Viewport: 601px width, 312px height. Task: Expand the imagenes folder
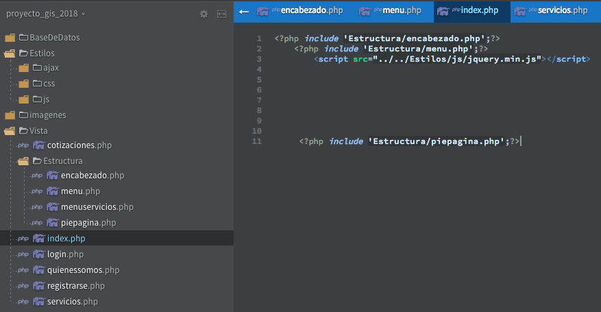(x=47, y=115)
